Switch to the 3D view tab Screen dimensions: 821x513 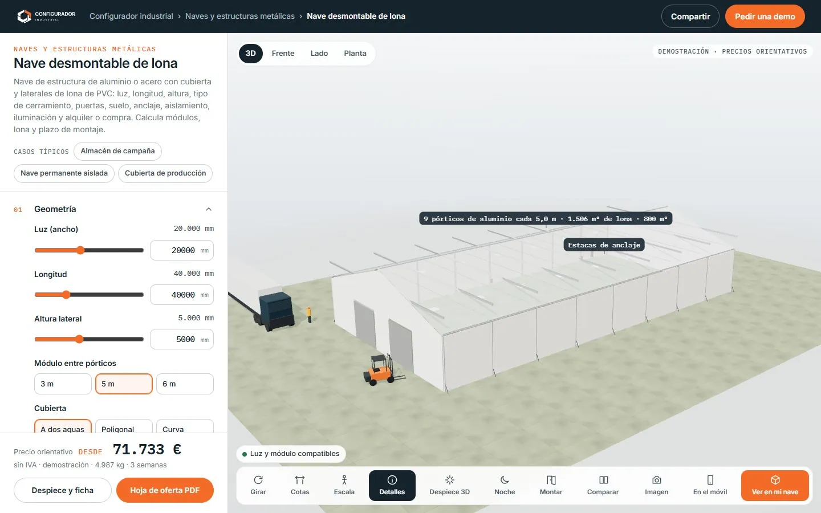pos(251,53)
